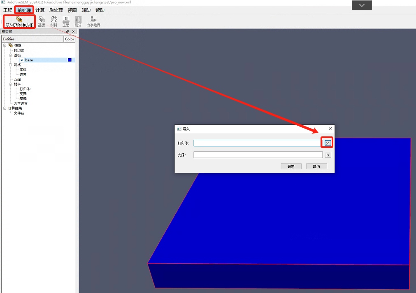This screenshot has height=293, width=416.
Task: Select 支撑: under the 材料 node
Action: click(x=23, y=94)
